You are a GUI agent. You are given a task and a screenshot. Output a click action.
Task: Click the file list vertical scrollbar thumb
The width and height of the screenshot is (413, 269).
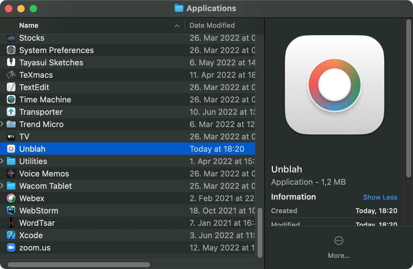pyautogui.click(x=260, y=233)
